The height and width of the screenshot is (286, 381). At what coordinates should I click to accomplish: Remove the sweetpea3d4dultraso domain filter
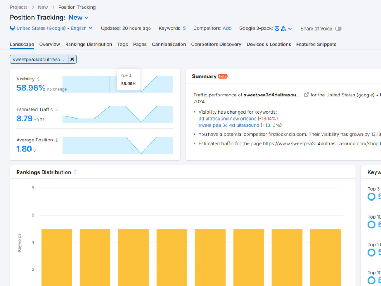72,59
